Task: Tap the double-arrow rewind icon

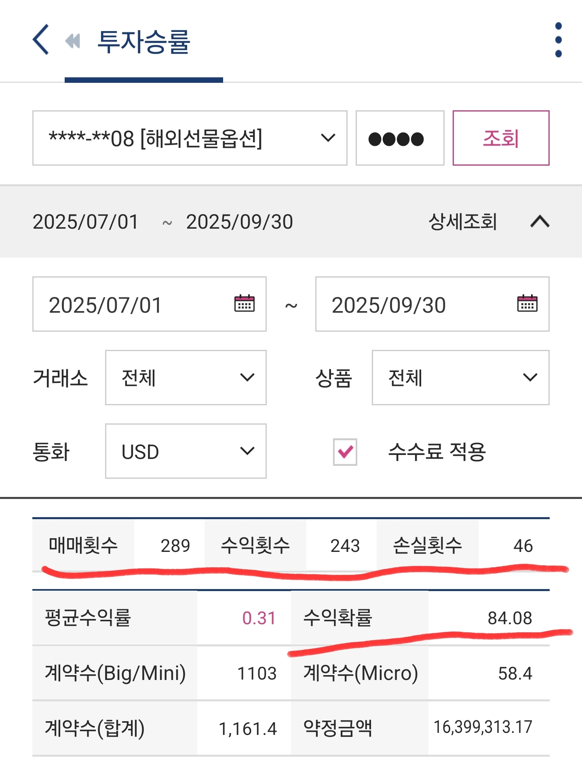Action: (73, 41)
